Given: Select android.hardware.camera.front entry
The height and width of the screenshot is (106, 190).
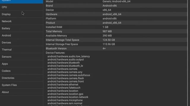Looking at the screenshot, I should 66,82.
